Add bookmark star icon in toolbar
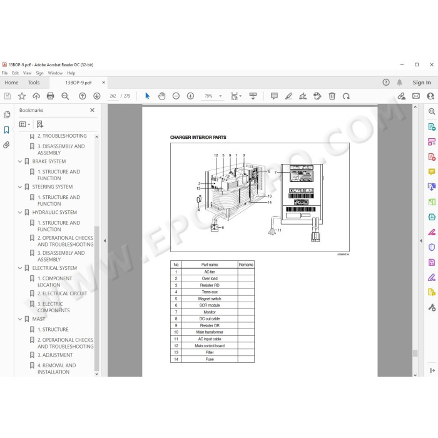Screen dimensions: 438x438 click(x=22, y=96)
